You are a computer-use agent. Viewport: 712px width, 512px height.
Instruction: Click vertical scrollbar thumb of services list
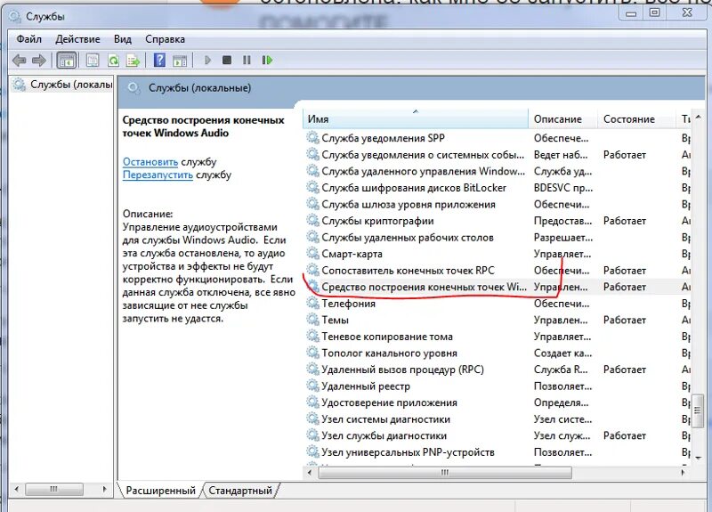coord(698,410)
